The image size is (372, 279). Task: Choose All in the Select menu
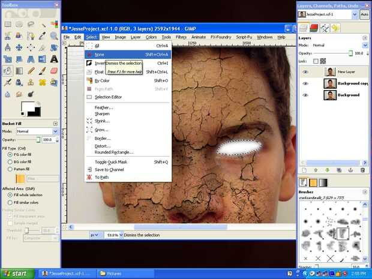128,46
